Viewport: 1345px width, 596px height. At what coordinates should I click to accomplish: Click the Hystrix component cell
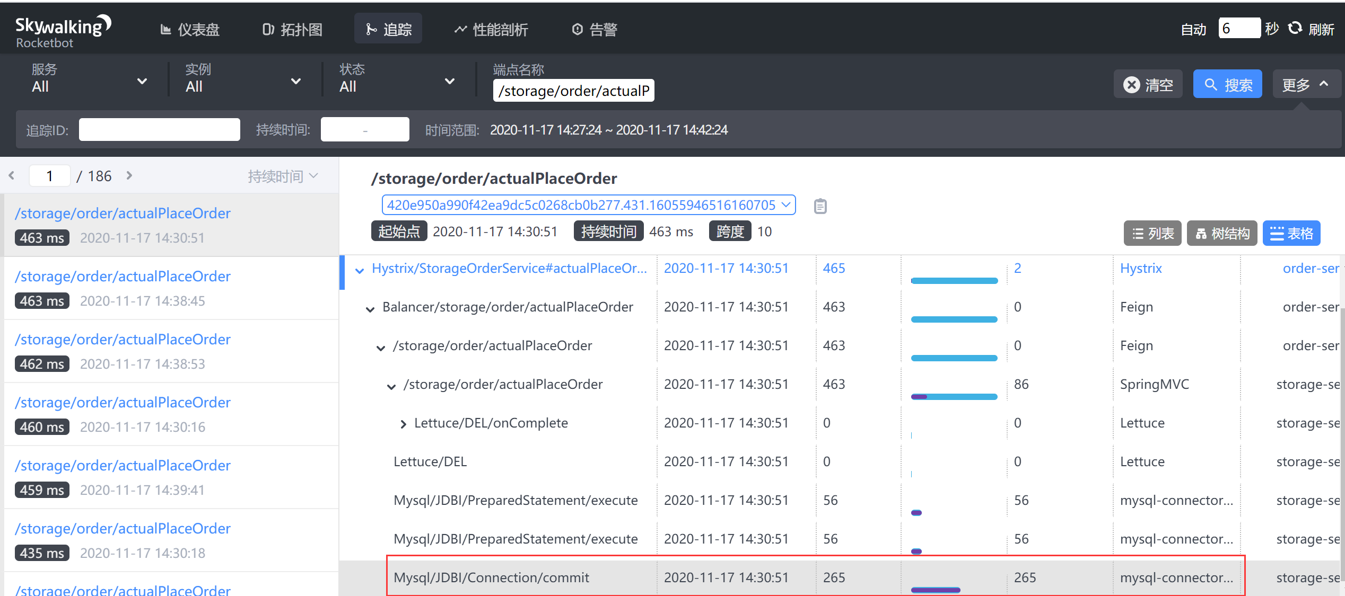click(1141, 268)
